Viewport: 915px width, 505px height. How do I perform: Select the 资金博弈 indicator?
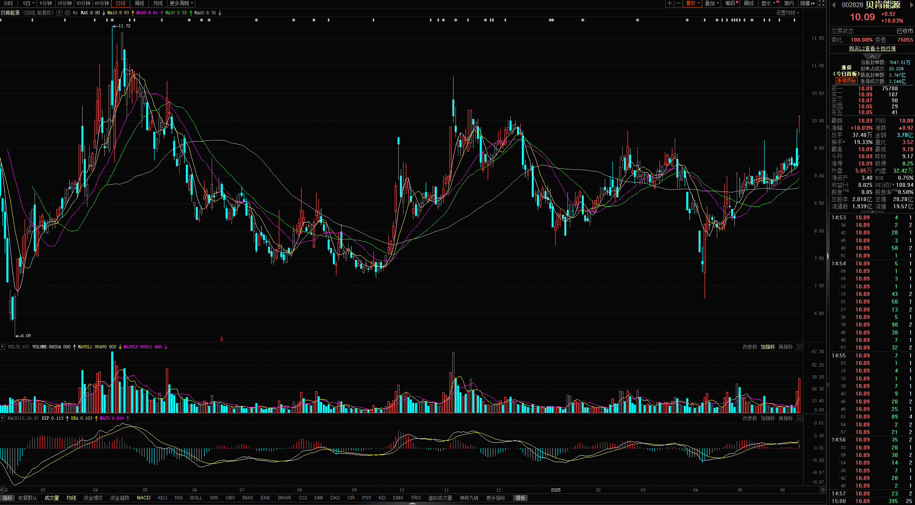(x=93, y=498)
